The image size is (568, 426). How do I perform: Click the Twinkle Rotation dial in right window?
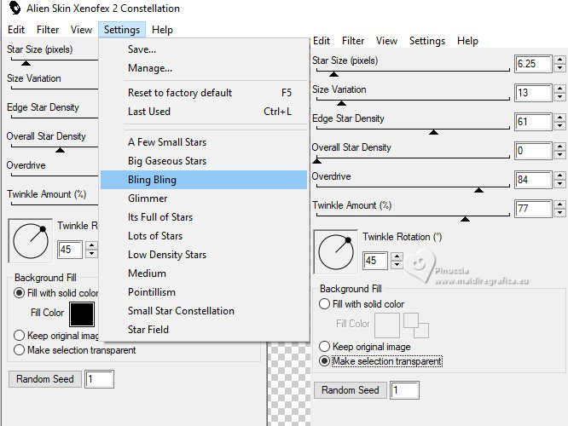click(336, 252)
